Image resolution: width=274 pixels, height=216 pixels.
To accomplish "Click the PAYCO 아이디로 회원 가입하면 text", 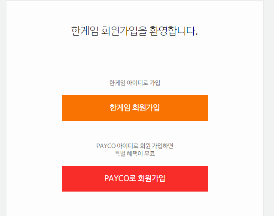I will pyautogui.click(x=135, y=146).
